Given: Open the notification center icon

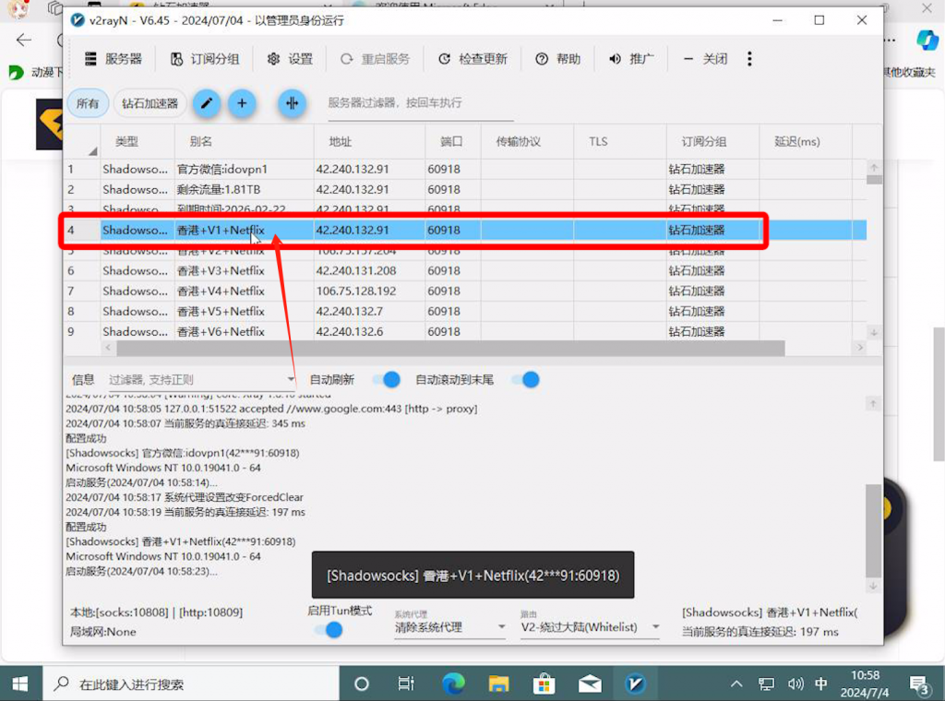Looking at the screenshot, I should pyautogui.click(x=919, y=684).
